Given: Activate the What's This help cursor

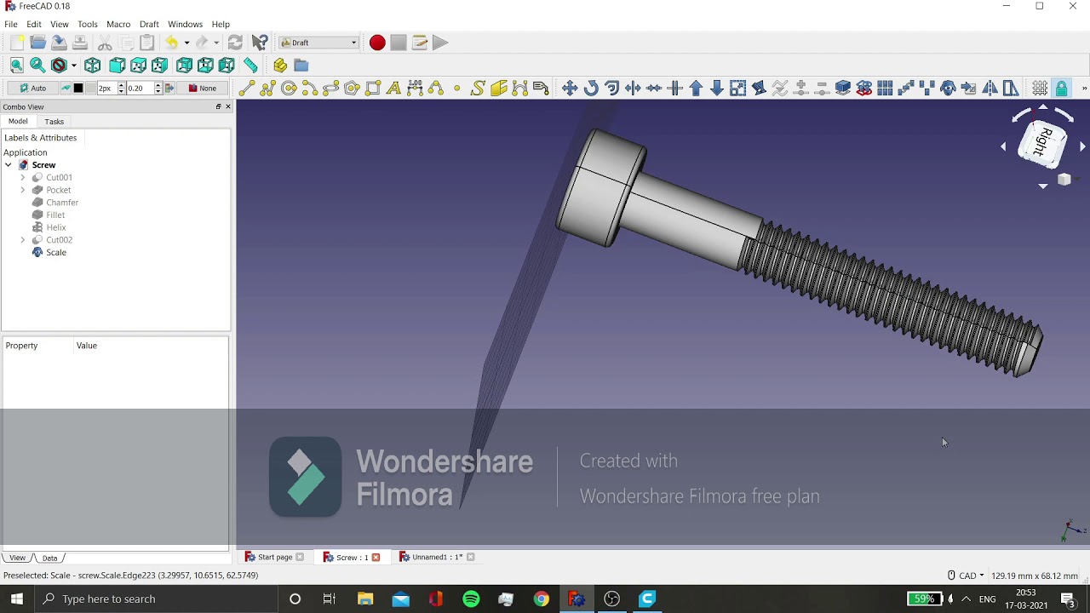Looking at the screenshot, I should (x=260, y=43).
